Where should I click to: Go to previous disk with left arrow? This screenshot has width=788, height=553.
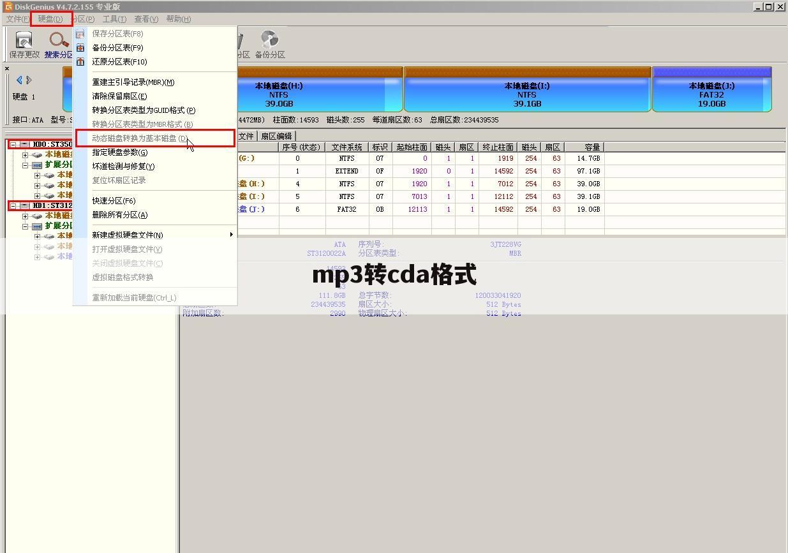pyautogui.click(x=19, y=80)
